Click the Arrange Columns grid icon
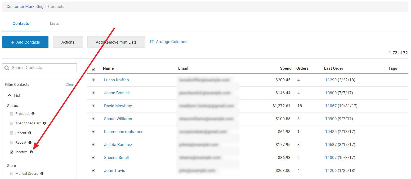The height and width of the screenshot is (179, 411). pos(152,41)
